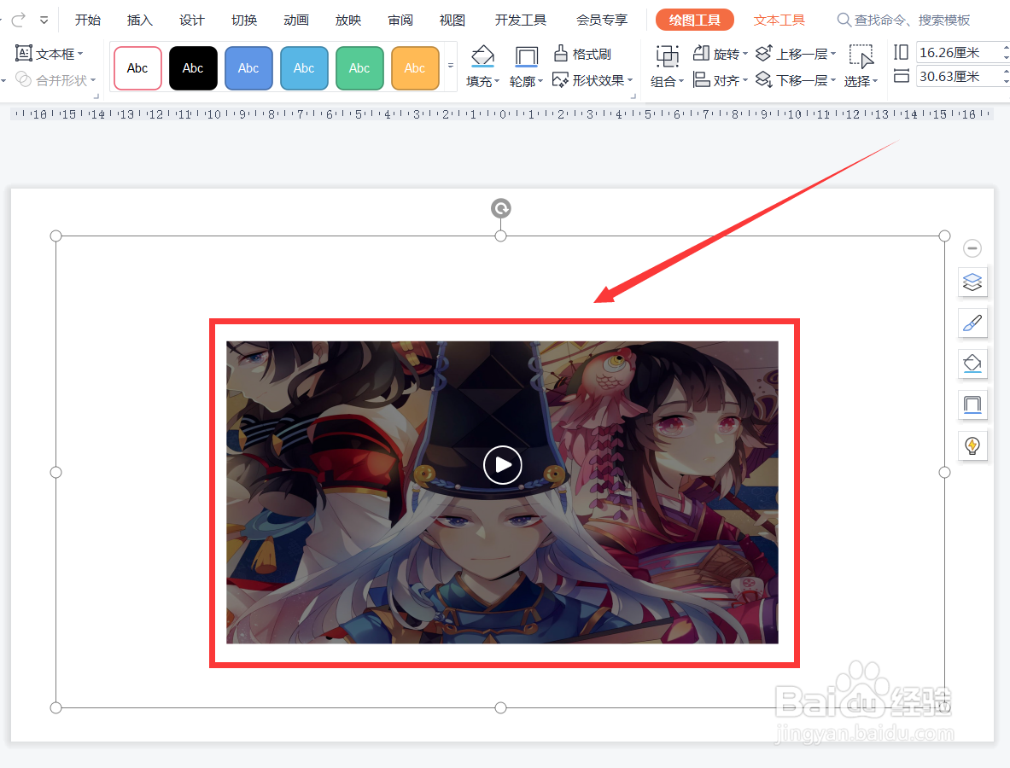Click the layers floating sidebar icon

pyautogui.click(x=972, y=282)
